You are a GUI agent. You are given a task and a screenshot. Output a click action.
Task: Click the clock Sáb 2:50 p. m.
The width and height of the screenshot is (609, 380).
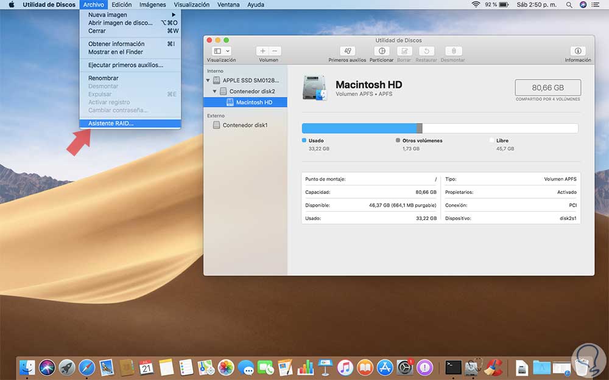[537, 5]
